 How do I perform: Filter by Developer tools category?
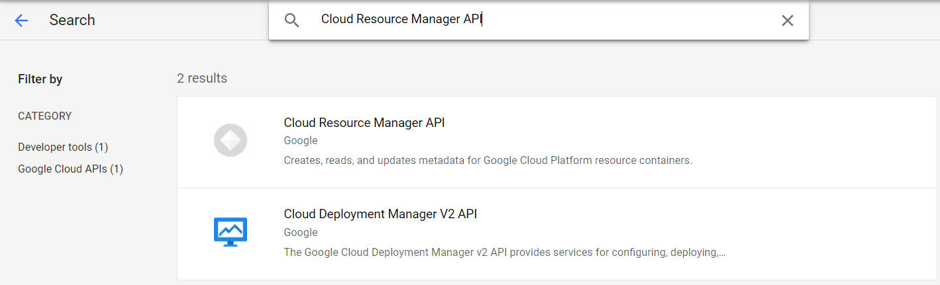63,147
